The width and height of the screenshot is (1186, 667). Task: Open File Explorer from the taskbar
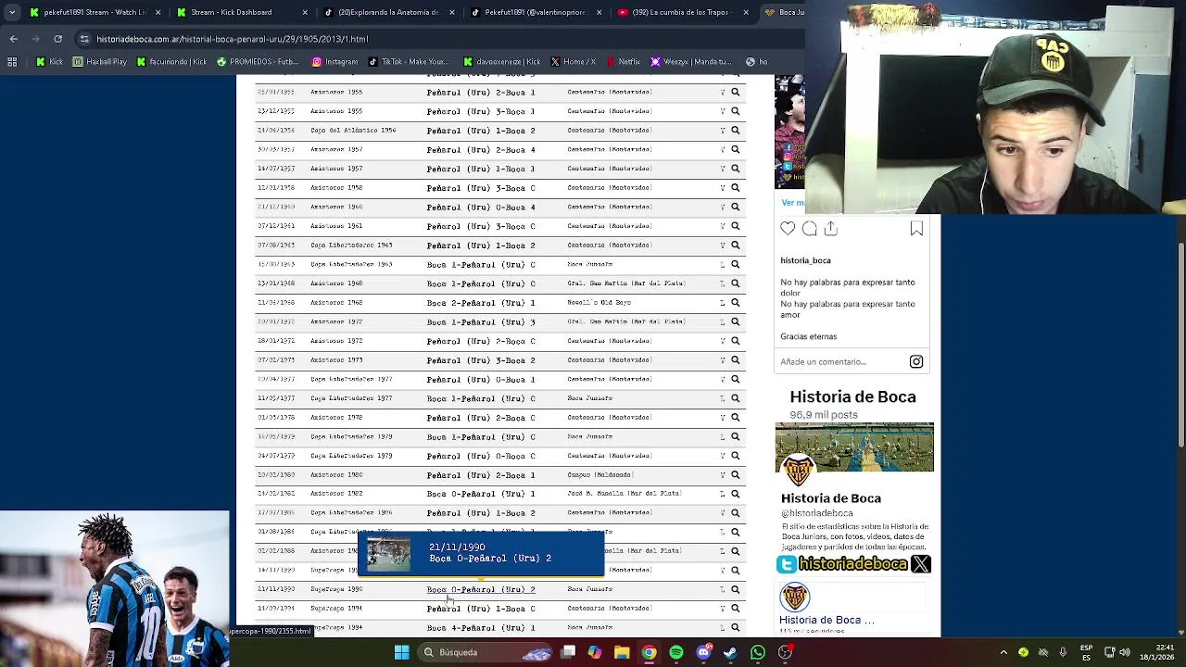pos(622,652)
